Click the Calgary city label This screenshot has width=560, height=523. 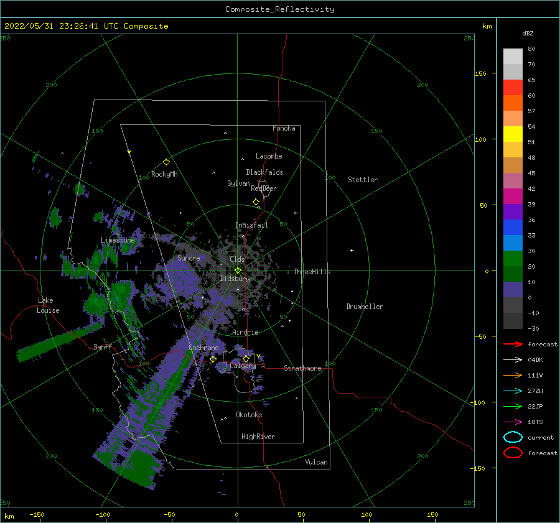(x=243, y=366)
